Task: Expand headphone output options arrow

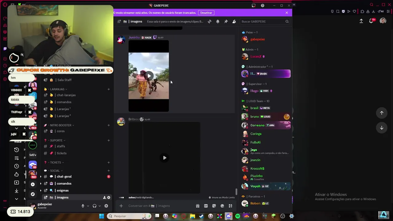Action: 100,206
